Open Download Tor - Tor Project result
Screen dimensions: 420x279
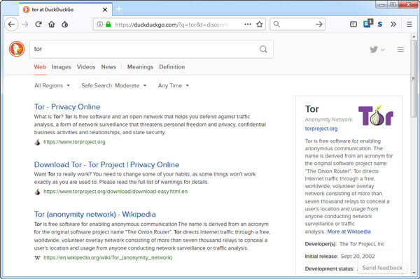[x=106, y=164]
